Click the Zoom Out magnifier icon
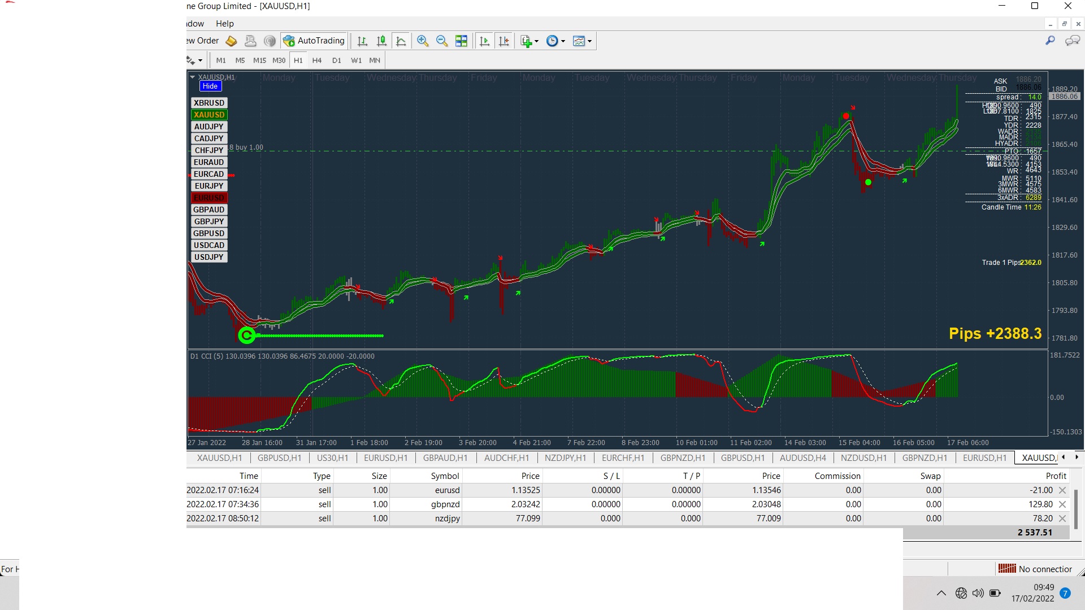The height and width of the screenshot is (610, 1085). pos(442,41)
